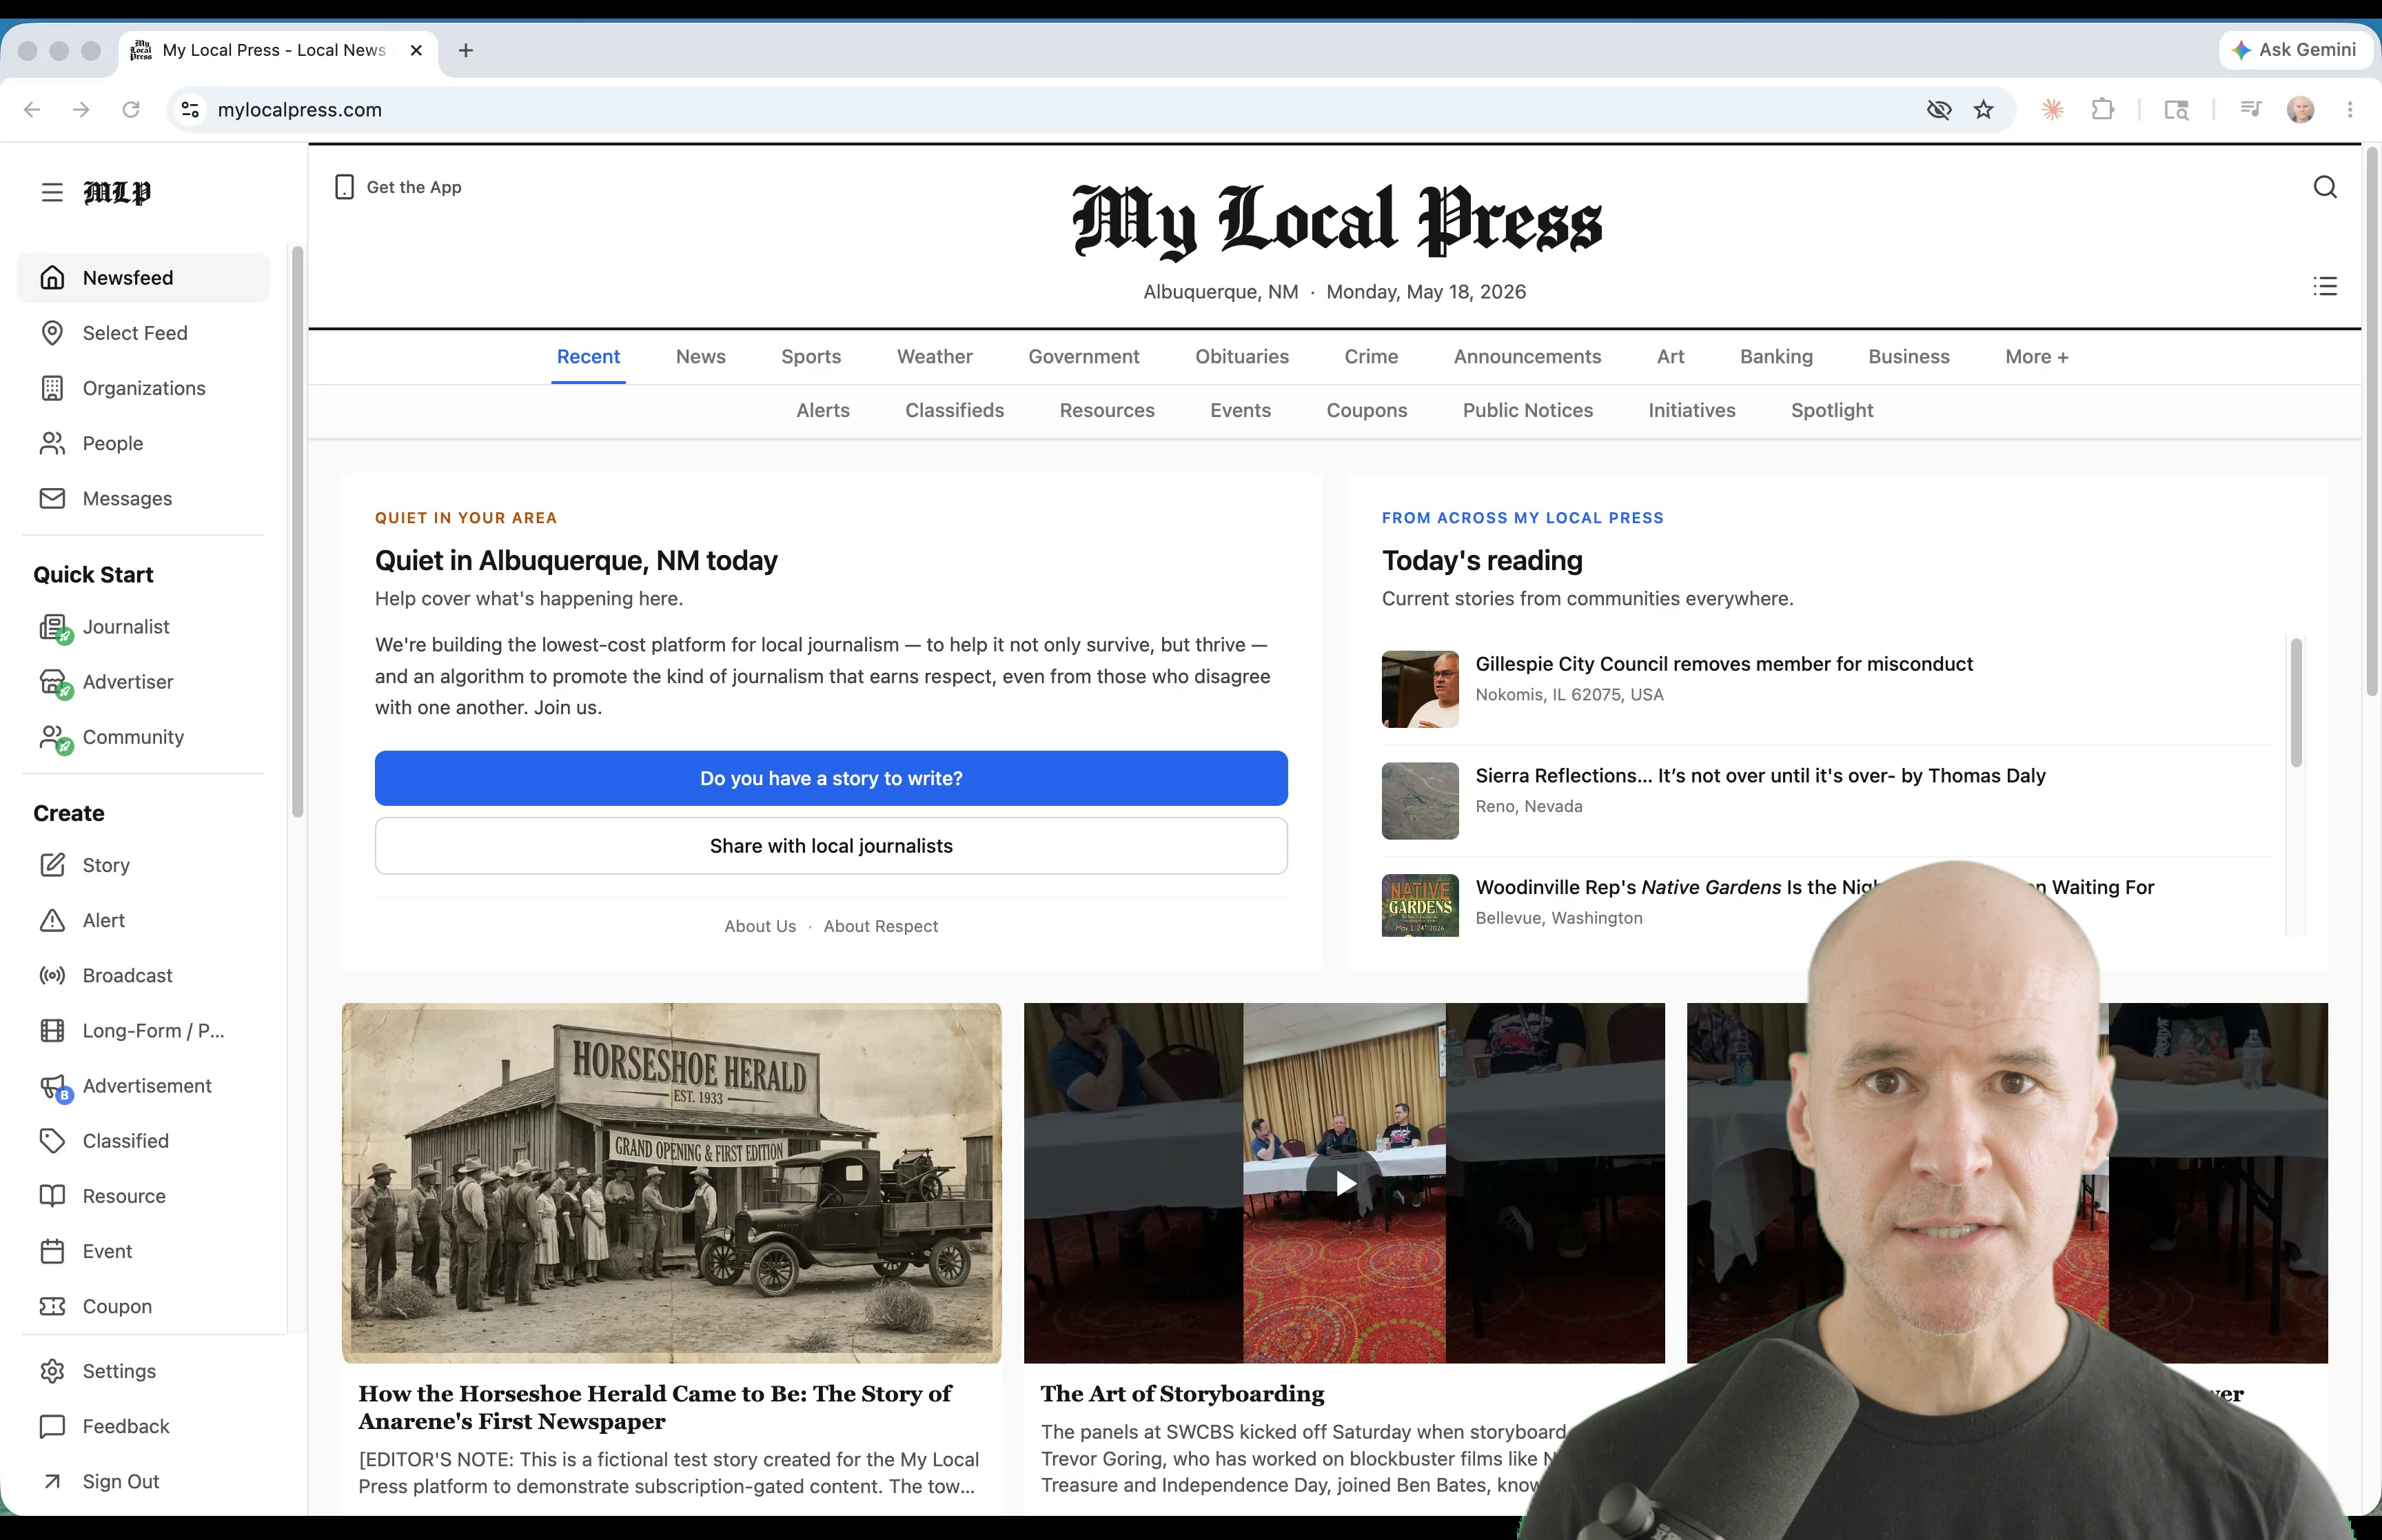Viewport: 2382px width, 1540px height.
Task: Play The Art of Storyboarding video
Action: (1345, 1184)
